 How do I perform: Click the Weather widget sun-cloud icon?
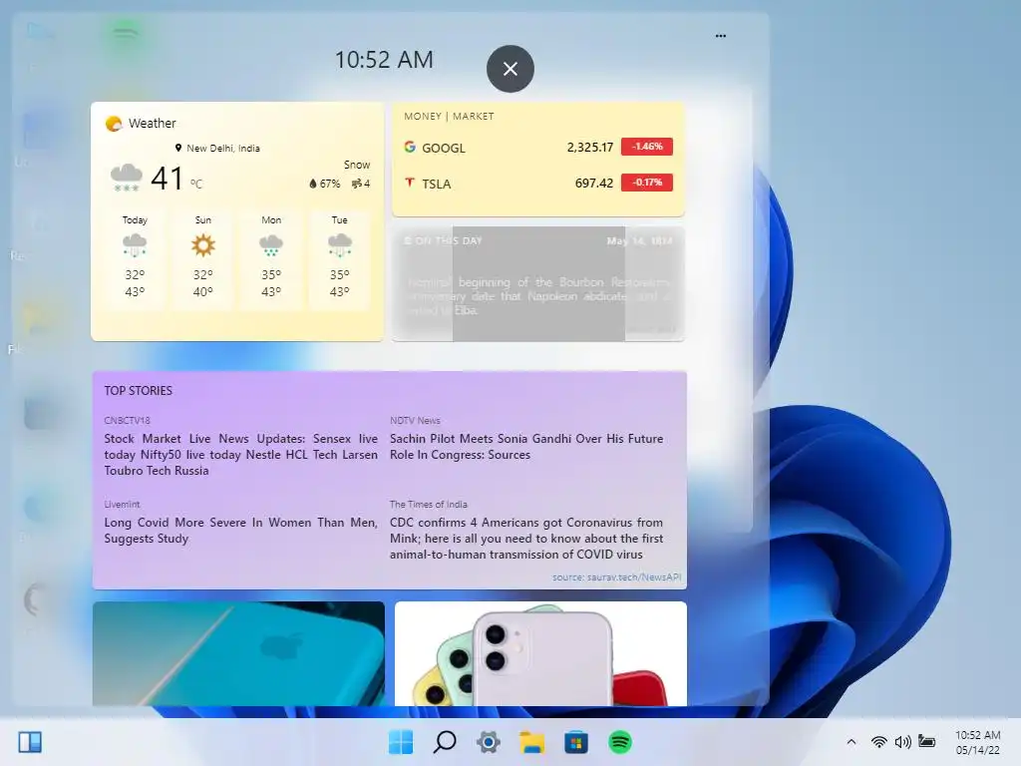click(114, 123)
